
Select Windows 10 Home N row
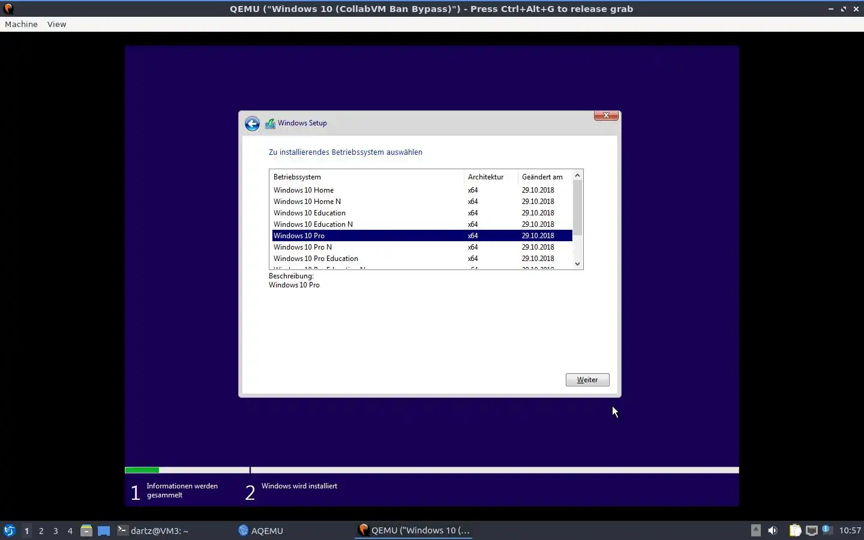coord(422,202)
